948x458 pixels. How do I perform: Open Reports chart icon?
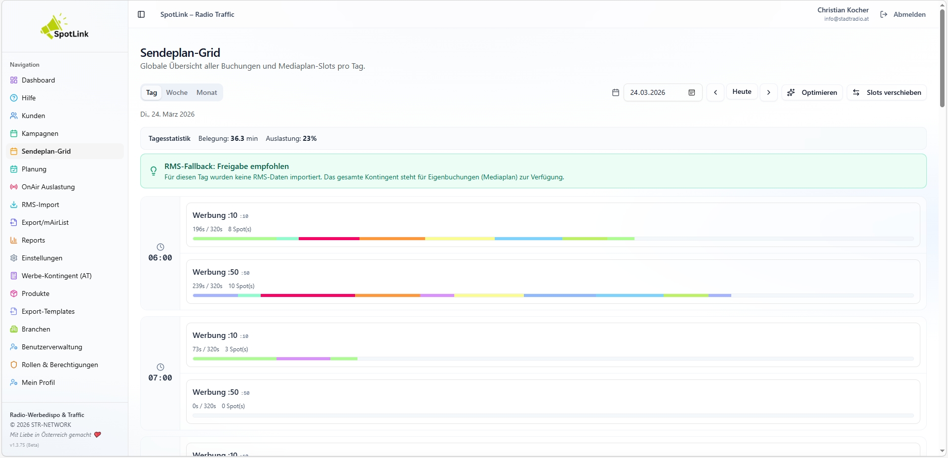[x=14, y=240]
